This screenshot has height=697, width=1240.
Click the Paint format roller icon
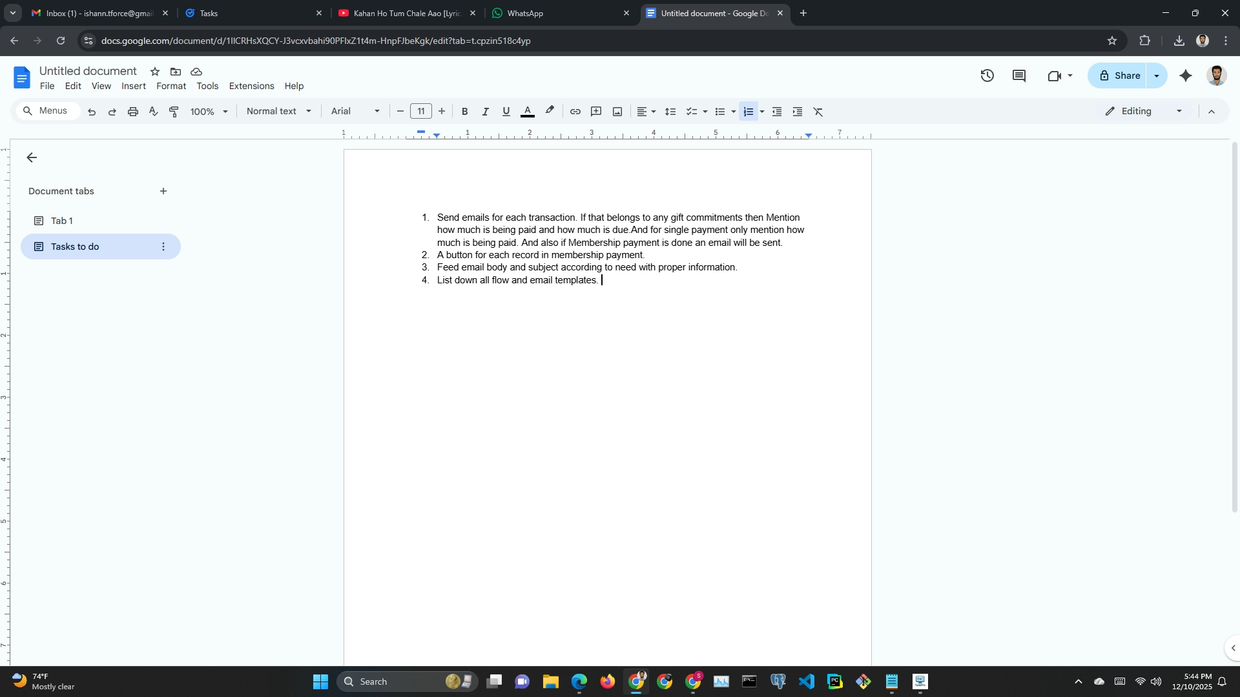tap(174, 112)
